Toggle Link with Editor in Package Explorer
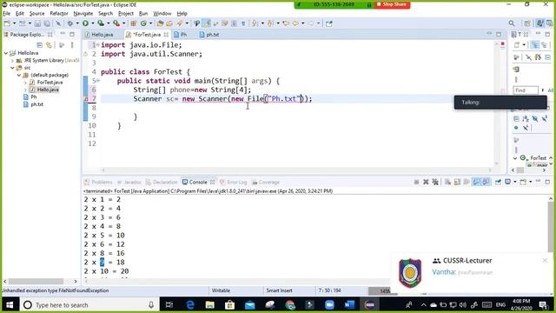This screenshot has width=556, height=313. coord(49,45)
